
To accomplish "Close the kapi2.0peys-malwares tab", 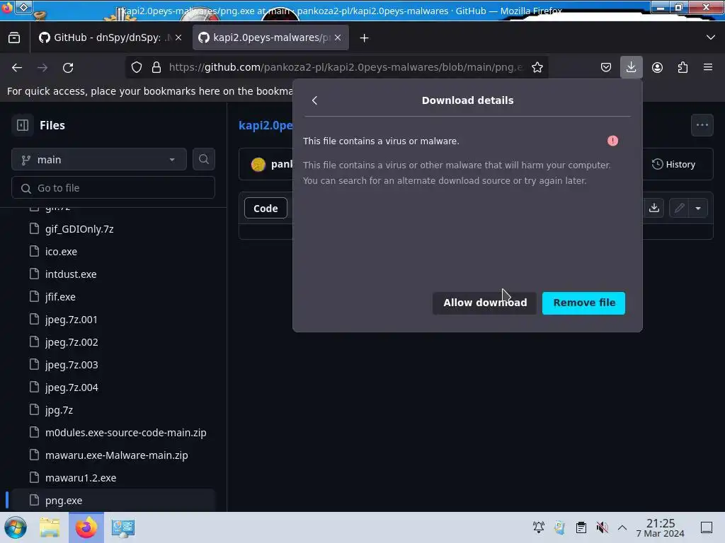I will click(338, 38).
